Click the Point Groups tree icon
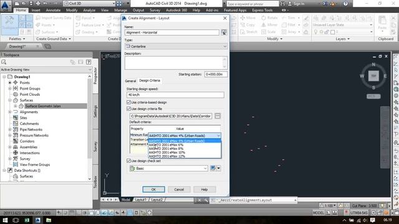The height and width of the screenshot is (224, 399). click(16, 88)
